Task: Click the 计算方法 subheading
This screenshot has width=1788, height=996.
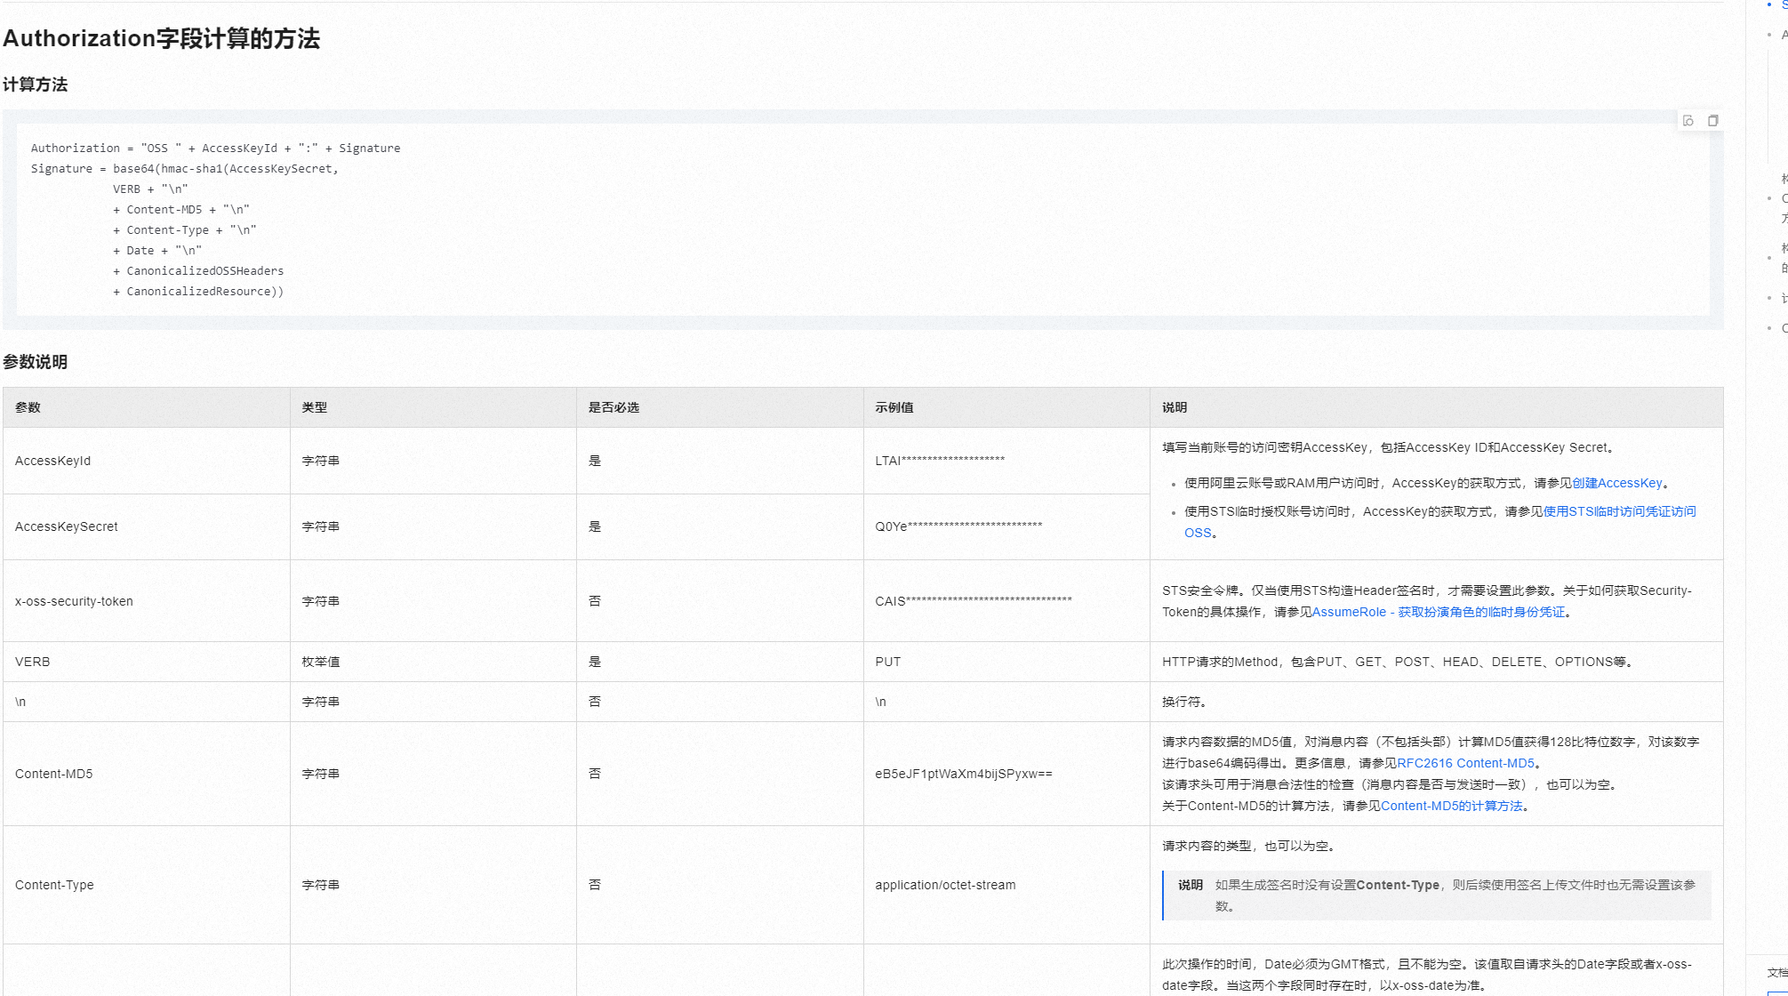Action: tap(36, 84)
